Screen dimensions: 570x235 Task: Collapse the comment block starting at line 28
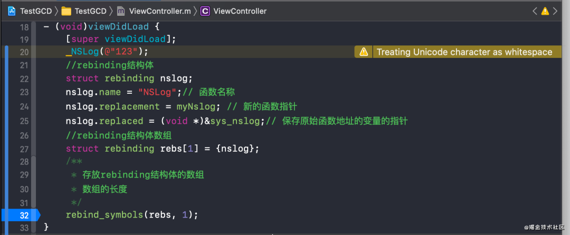(x=34, y=161)
